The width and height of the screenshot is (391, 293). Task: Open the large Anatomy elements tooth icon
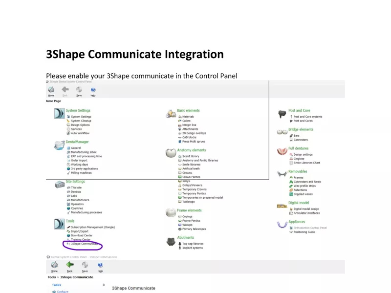(x=171, y=153)
